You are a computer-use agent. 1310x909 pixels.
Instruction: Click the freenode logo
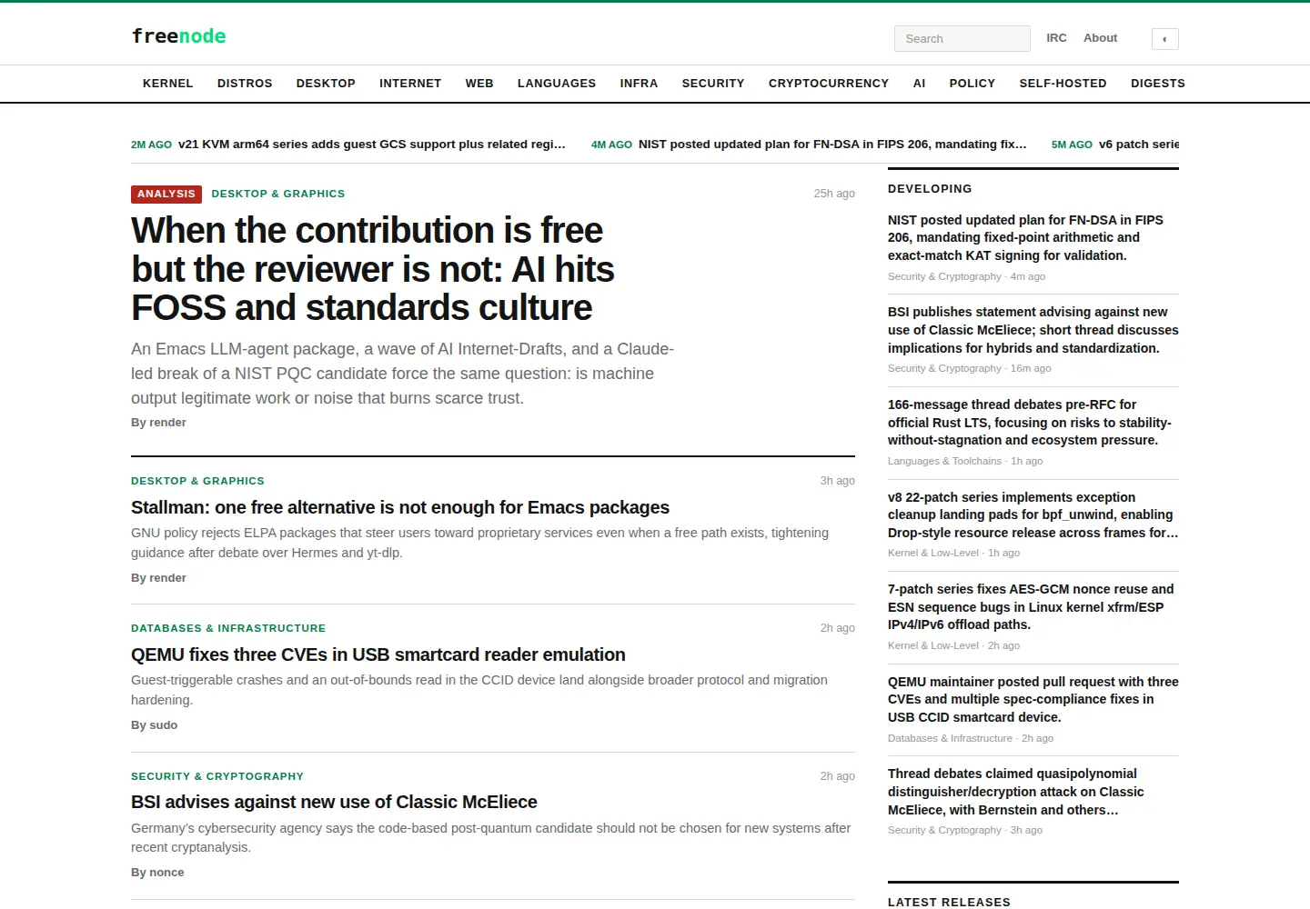coord(179,36)
